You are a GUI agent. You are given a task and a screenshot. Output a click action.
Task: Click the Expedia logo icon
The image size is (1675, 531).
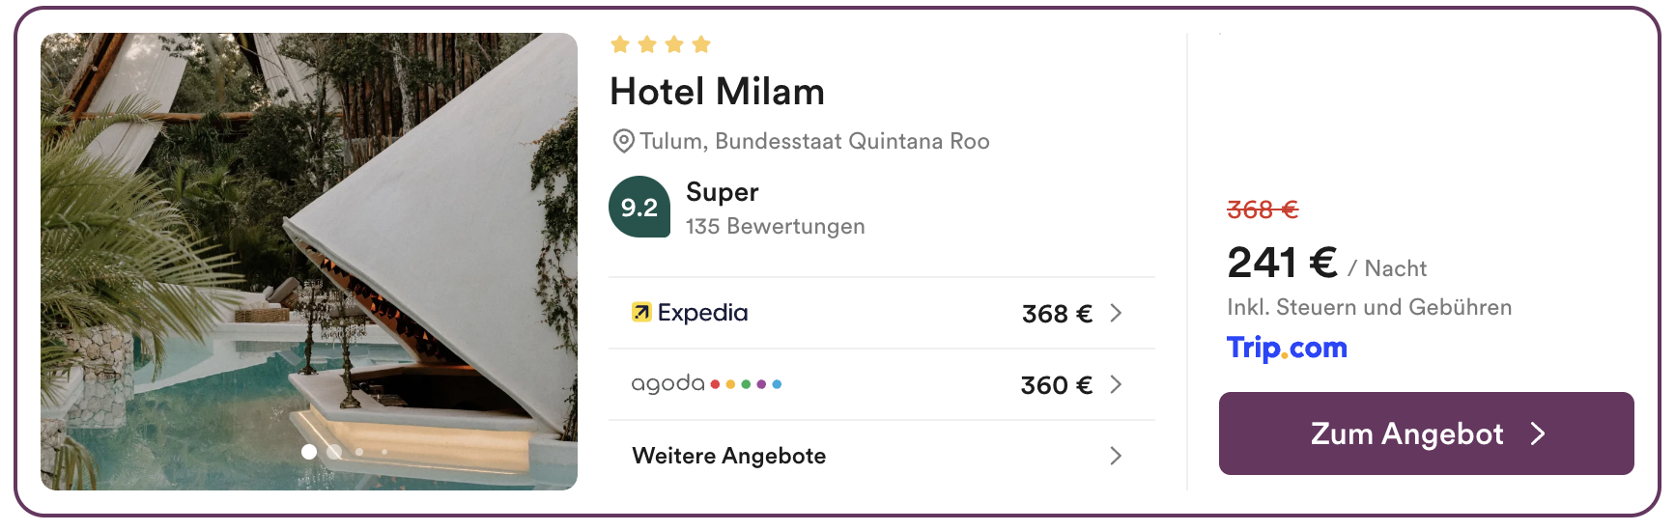click(x=641, y=312)
